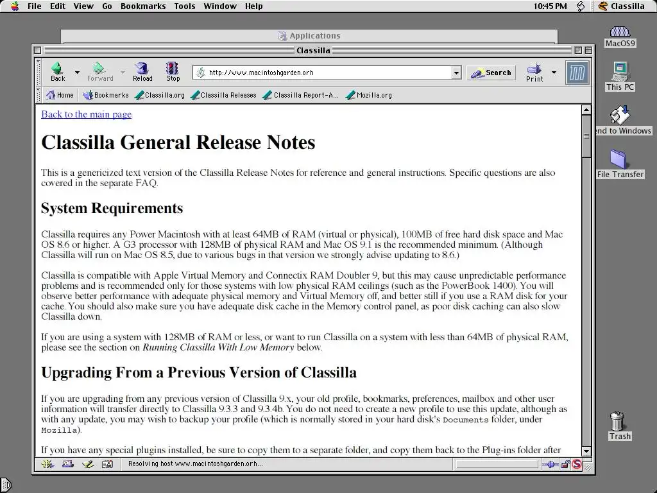Select the This PC desktop icon
The width and height of the screenshot is (657, 493).
tap(620, 76)
